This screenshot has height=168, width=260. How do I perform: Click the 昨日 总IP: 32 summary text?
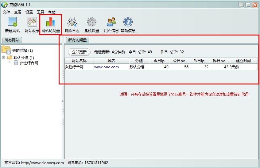(x=172, y=52)
